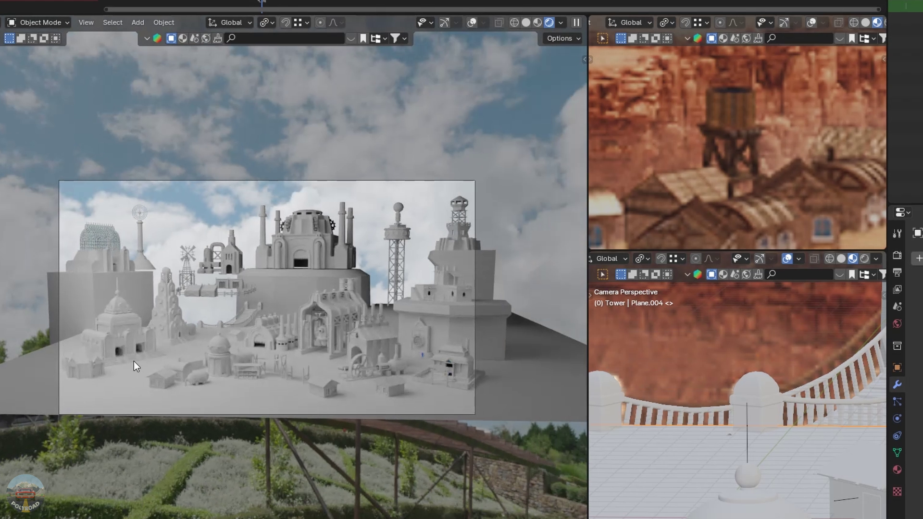Click the search field in top-right viewport
The image size is (923, 519).
pos(799,38)
